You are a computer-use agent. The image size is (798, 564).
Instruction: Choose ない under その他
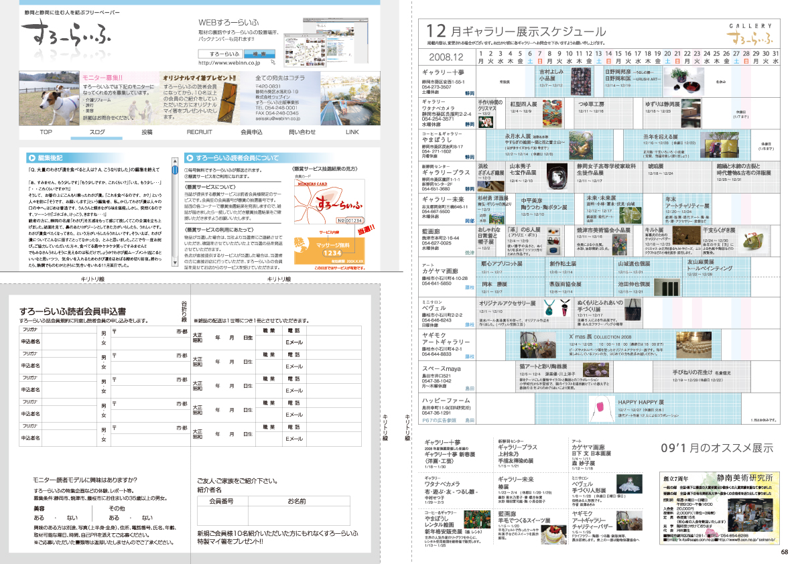pos(147,518)
